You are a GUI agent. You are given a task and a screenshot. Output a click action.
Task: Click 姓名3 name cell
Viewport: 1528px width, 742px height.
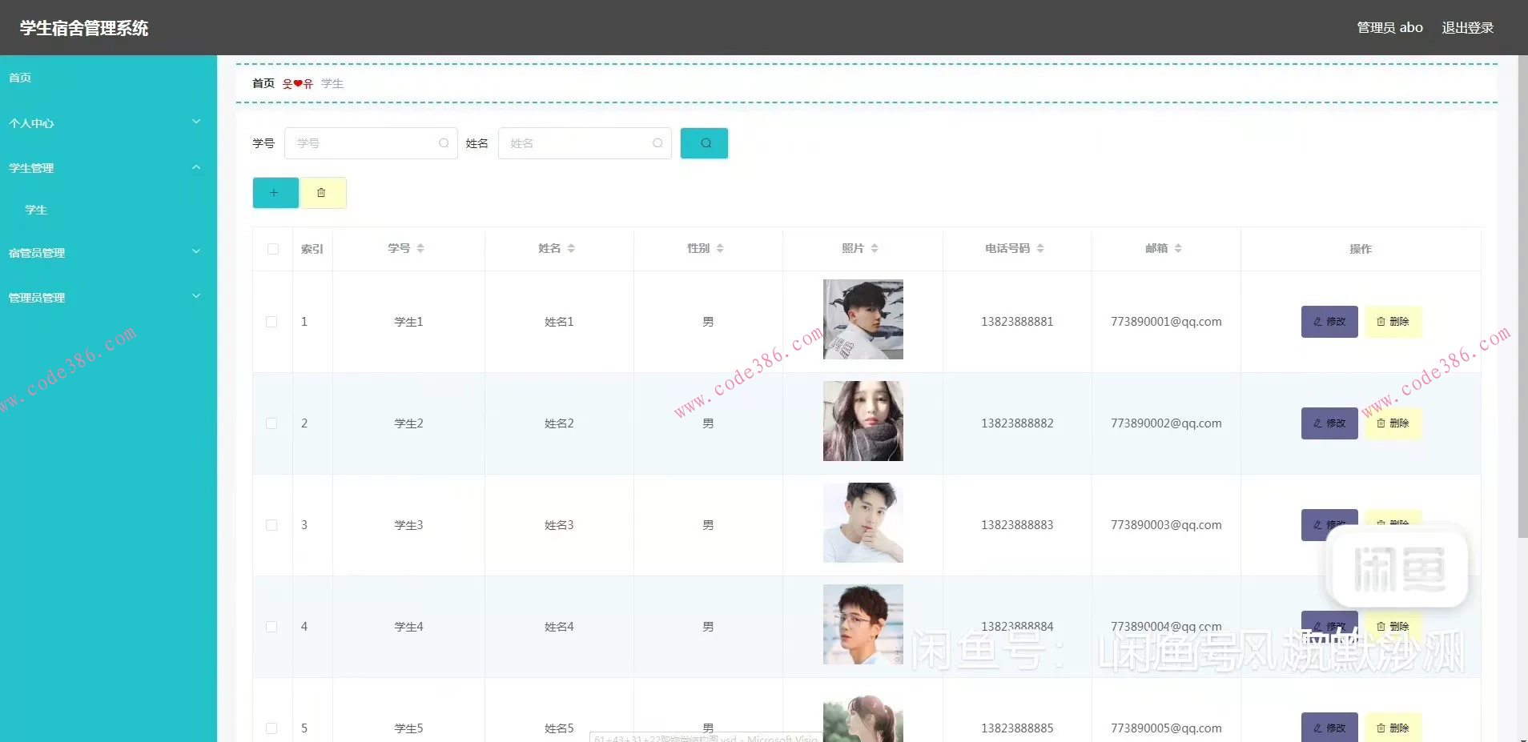pyautogui.click(x=559, y=525)
